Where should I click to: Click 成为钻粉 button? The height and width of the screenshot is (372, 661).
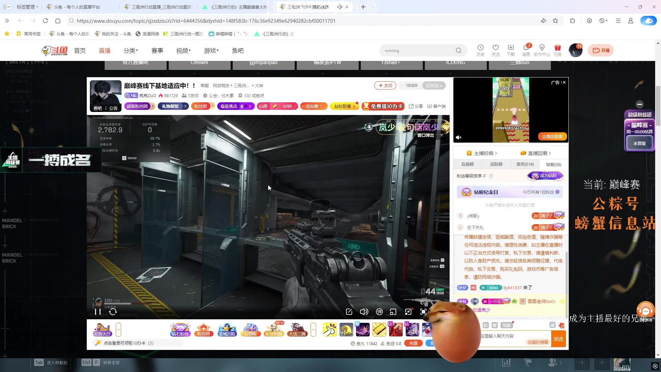(x=545, y=176)
